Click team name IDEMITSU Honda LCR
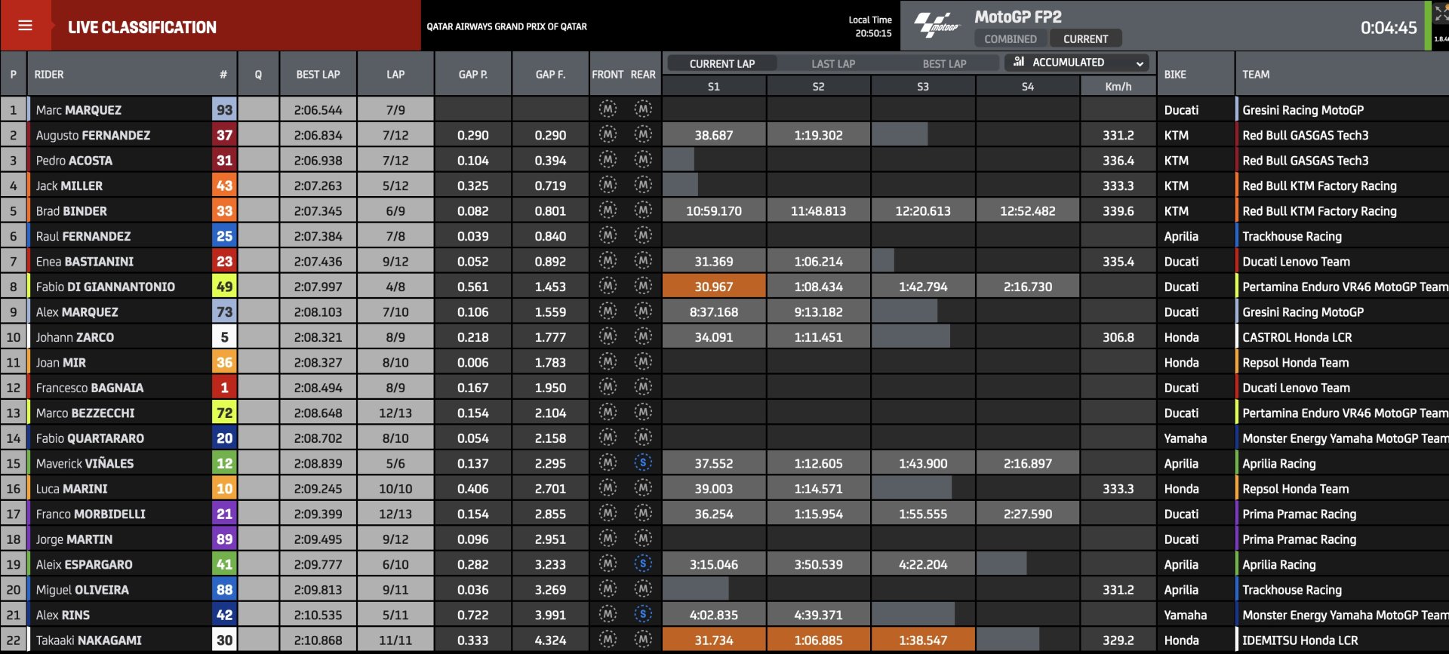The height and width of the screenshot is (654, 1449). [x=1300, y=640]
